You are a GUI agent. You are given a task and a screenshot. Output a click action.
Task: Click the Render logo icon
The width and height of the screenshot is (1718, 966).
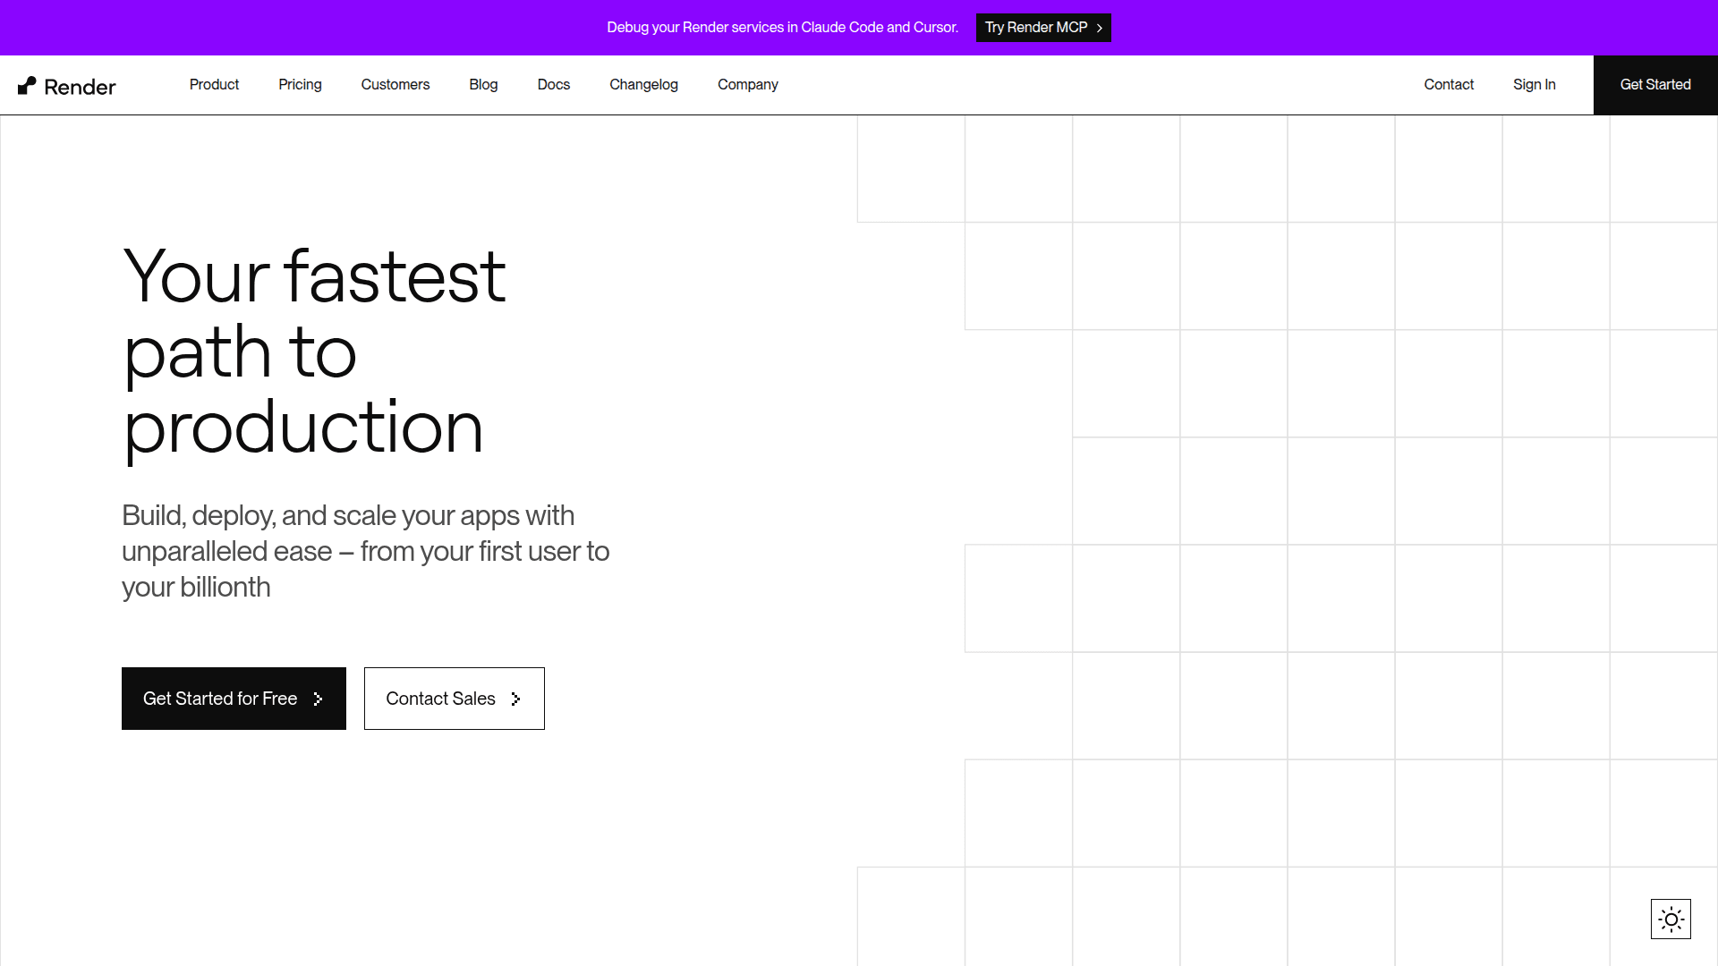27,85
